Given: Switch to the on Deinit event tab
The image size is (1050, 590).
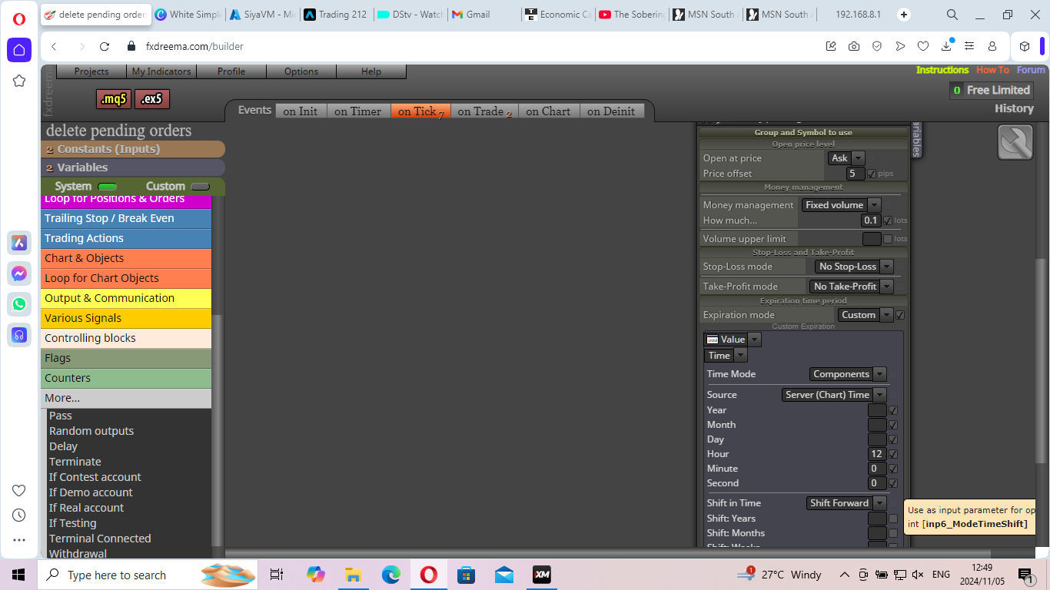Looking at the screenshot, I should coord(611,111).
